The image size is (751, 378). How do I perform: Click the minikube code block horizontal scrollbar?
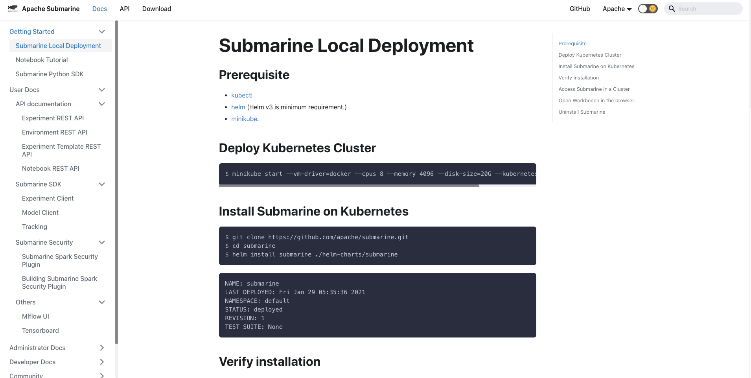pyautogui.click(x=349, y=186)
